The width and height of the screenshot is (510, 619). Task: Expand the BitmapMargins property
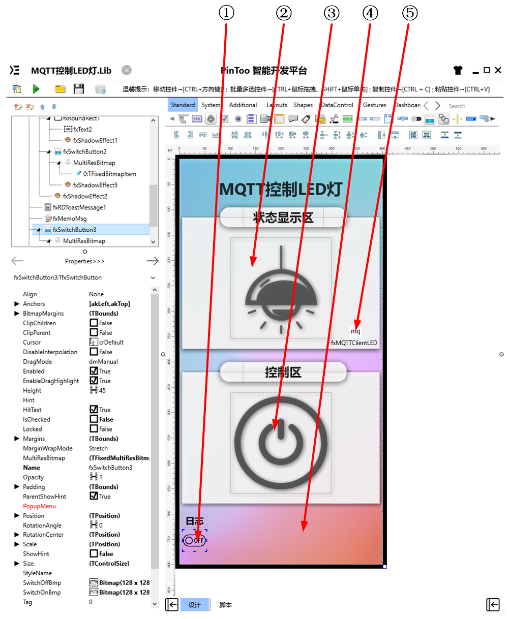(17, 314)
